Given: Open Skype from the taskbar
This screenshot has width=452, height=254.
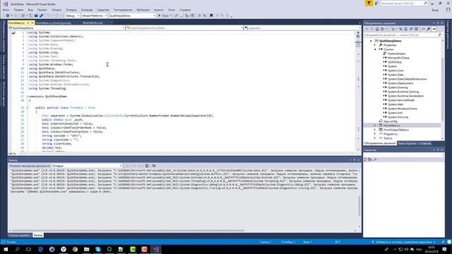Looking at the screenshot, I should click(98, 249).
